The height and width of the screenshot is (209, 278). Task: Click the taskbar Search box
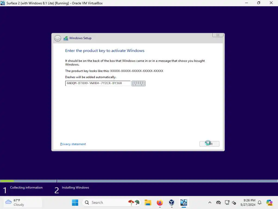(111, 202)
